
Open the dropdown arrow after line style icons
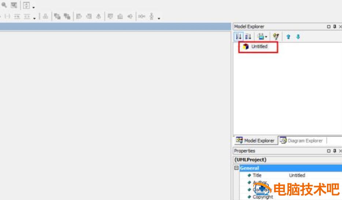pyautogui.click(x=34, y=19)
